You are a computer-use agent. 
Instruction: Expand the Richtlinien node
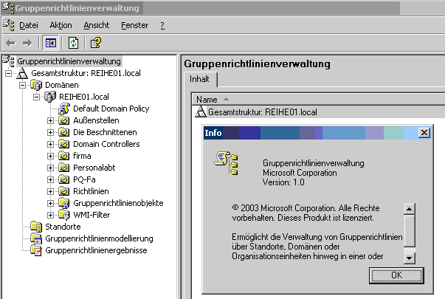50,192
